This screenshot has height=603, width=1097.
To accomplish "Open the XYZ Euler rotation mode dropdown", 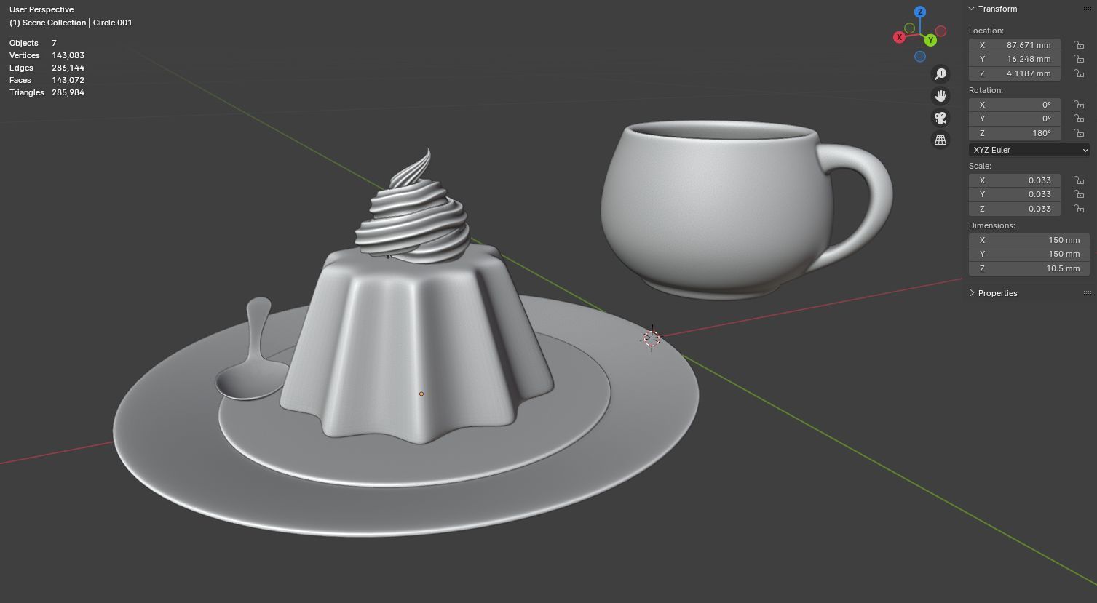I will pyautogui.click(x=1029, y=150).
